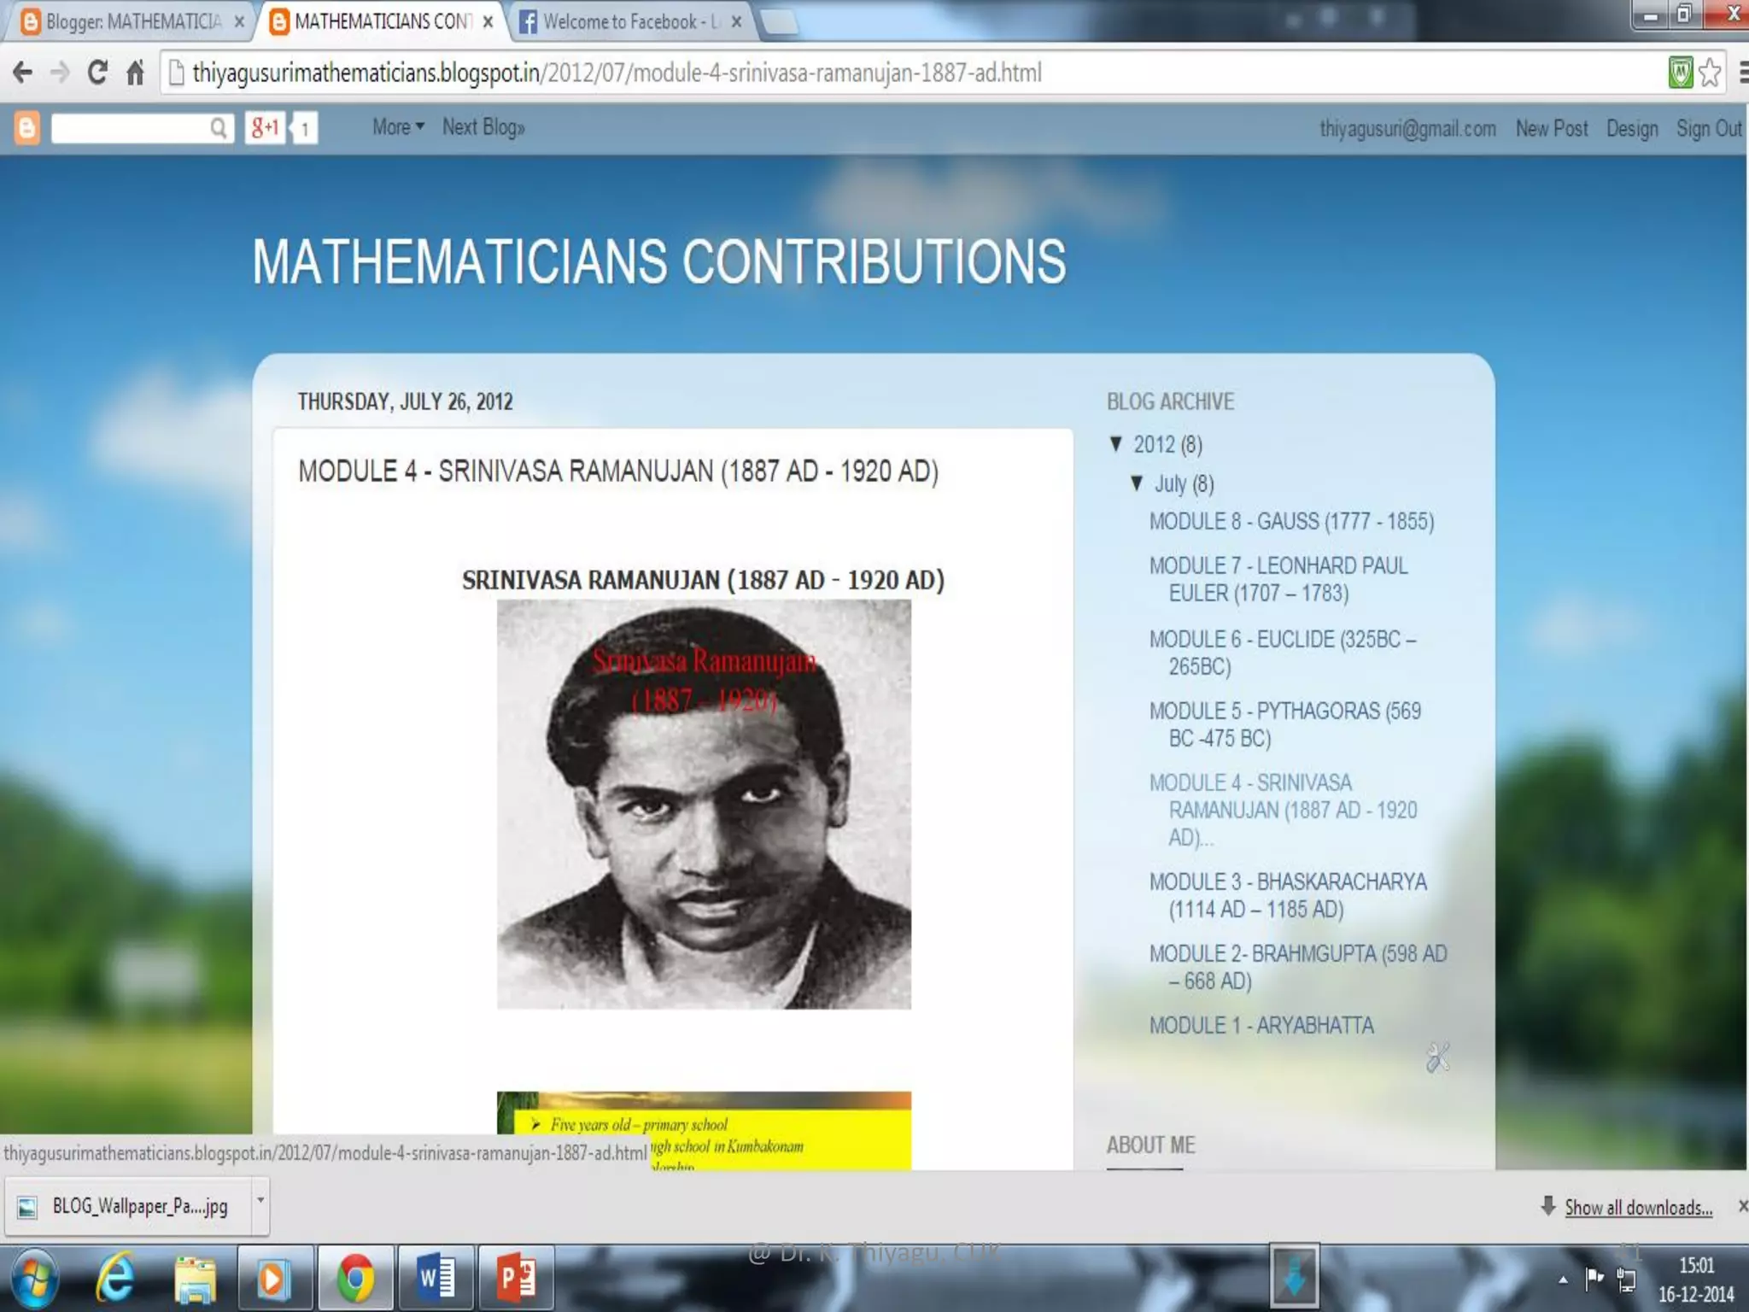Open the BLOG_Wallpaper_Pa...jpg download
Screen dimensions: 1749x1312
click(x=128, y=1206)
